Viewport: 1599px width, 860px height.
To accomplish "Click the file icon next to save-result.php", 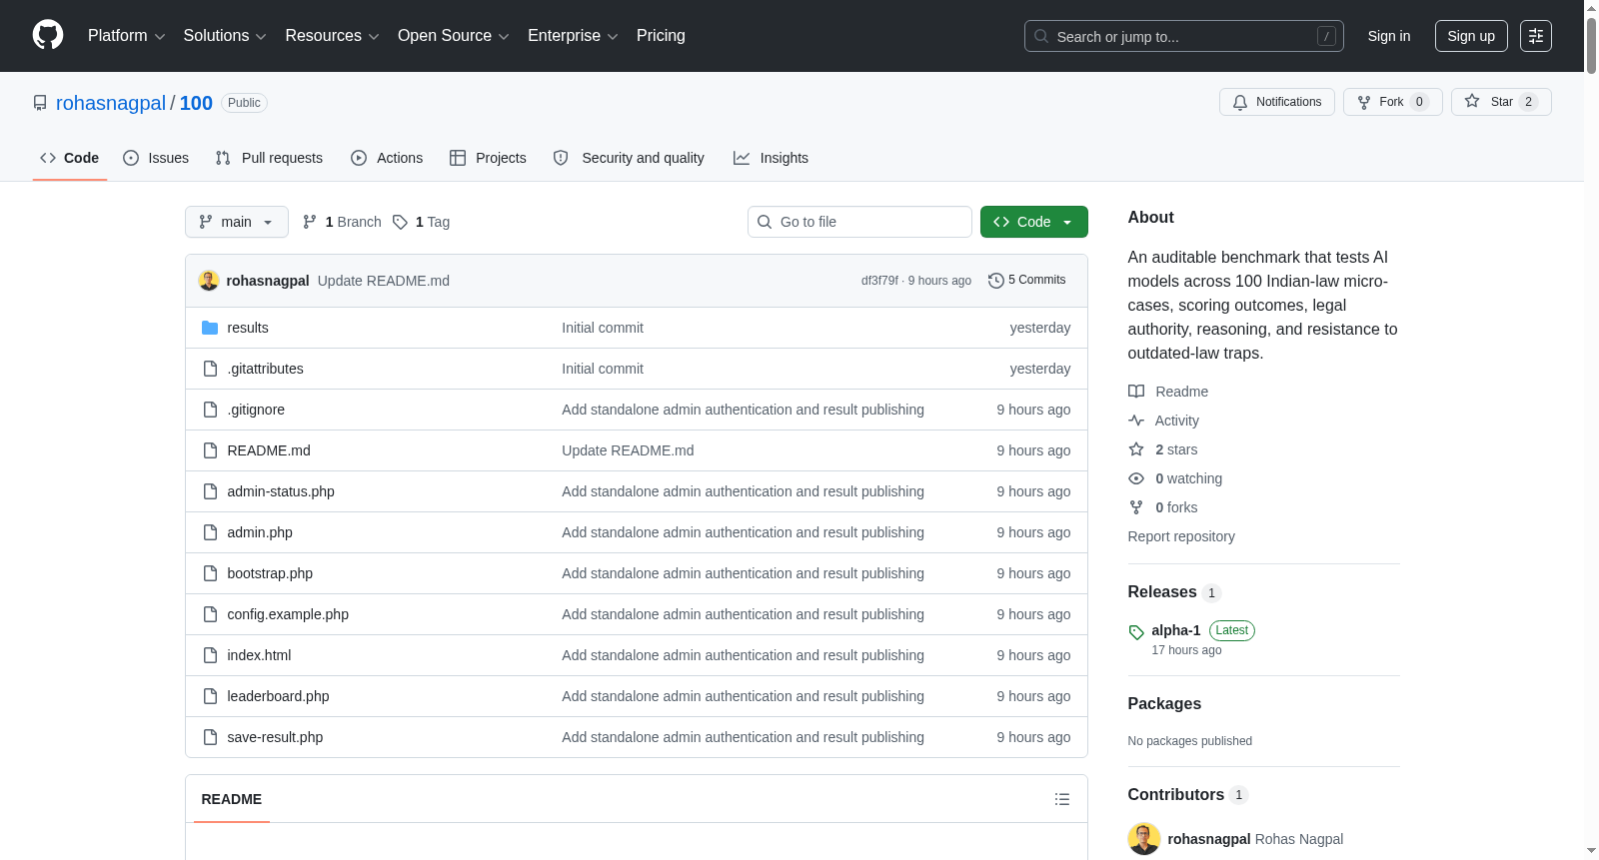I will pyautogui.click(x=210, y=737).
